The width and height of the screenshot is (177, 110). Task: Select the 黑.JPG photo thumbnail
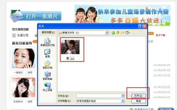(x=70, y=47)
